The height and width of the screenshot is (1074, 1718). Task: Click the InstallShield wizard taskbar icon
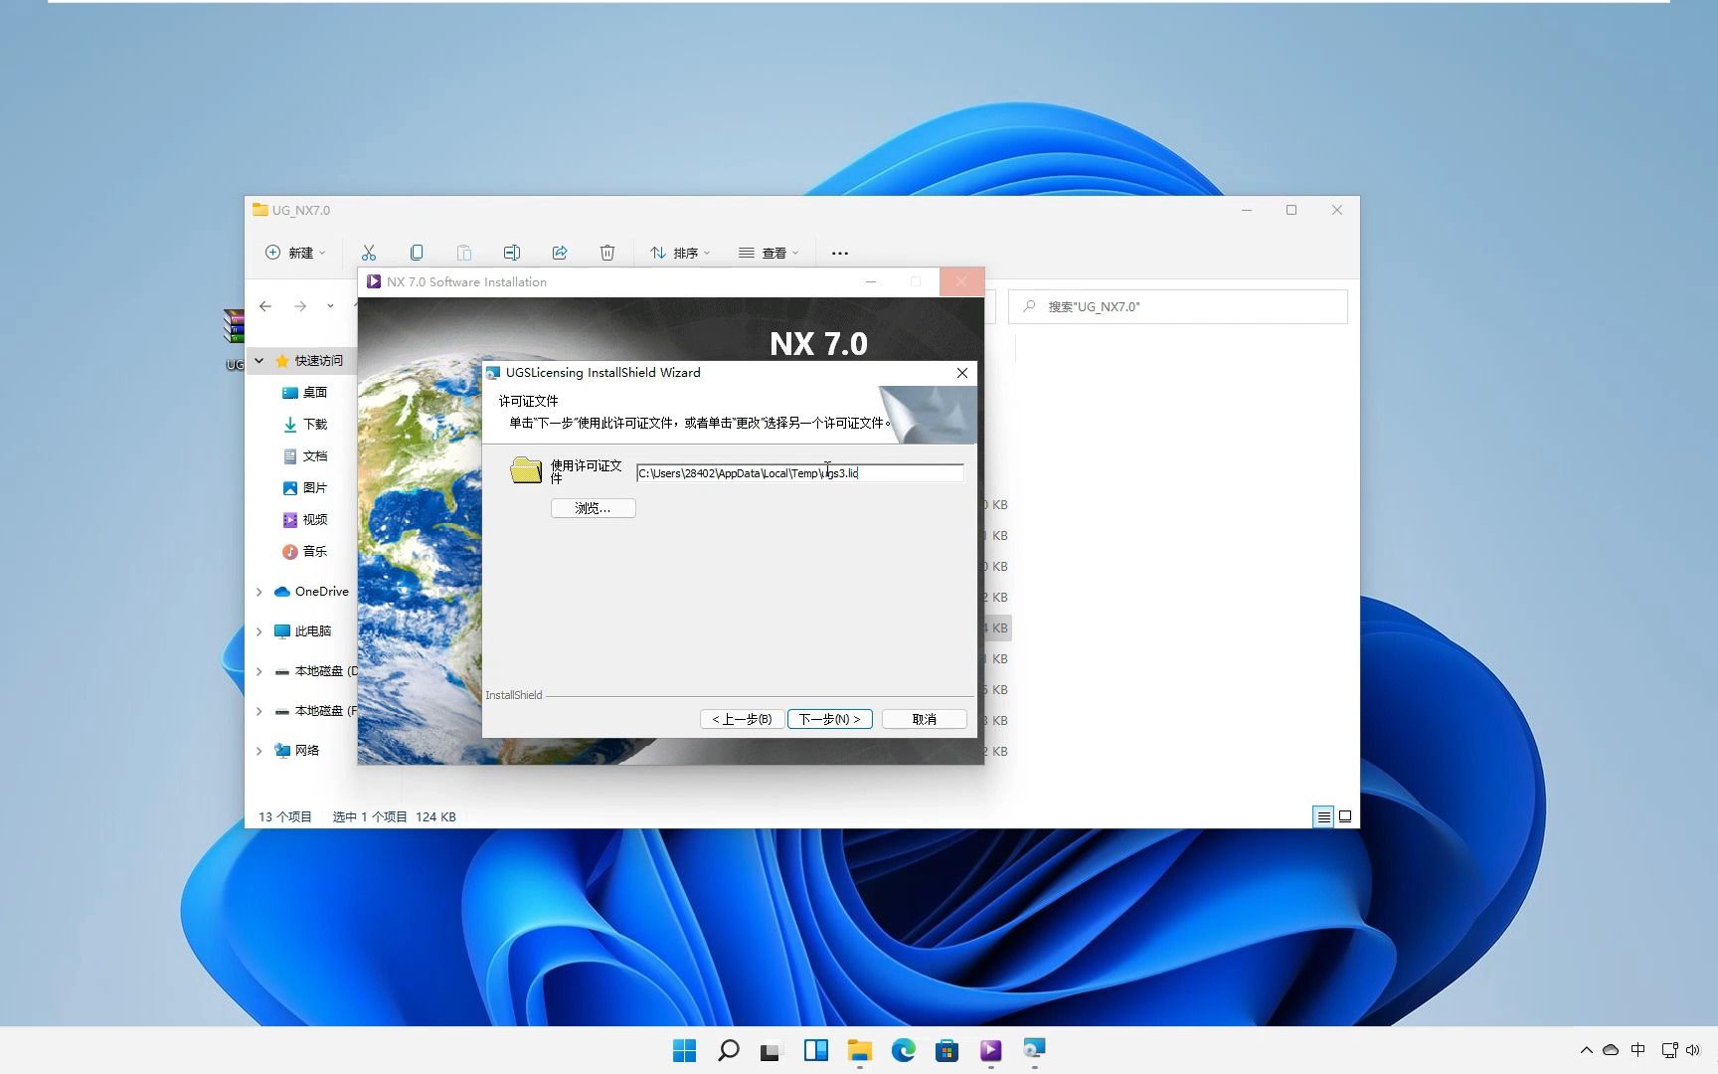1035,1050
